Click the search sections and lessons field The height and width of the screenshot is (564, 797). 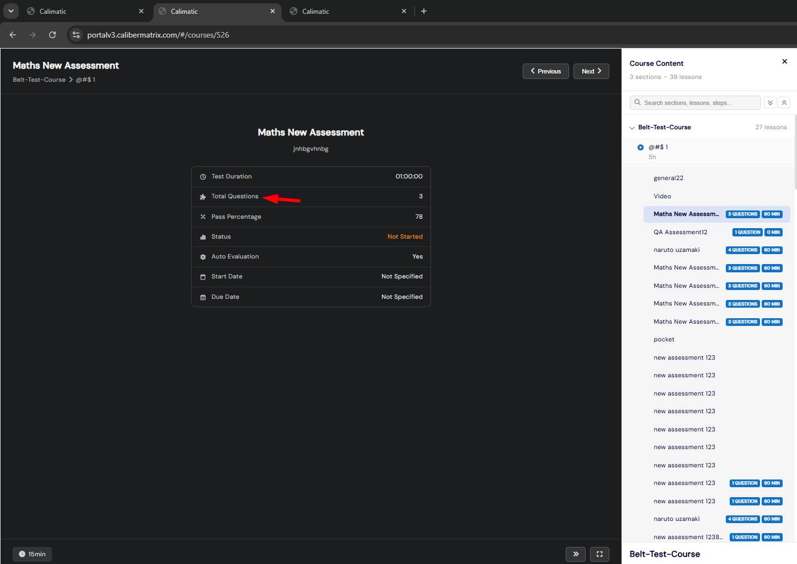(695, 103)
